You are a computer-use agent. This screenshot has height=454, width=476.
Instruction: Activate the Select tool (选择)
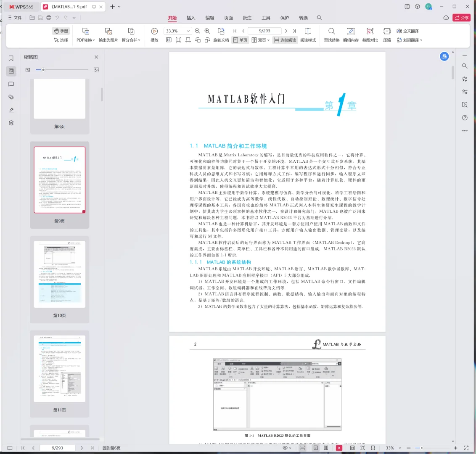(61, 40)
